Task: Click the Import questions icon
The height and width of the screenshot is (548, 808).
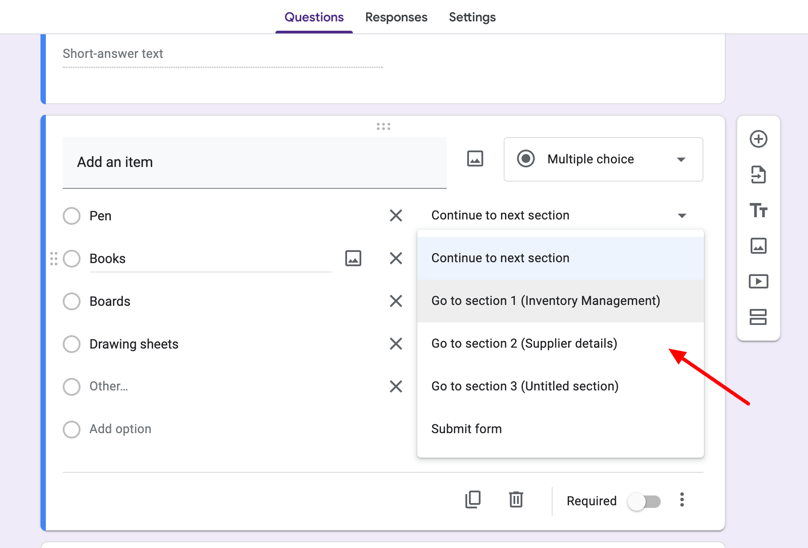Action: pos(758,175)
